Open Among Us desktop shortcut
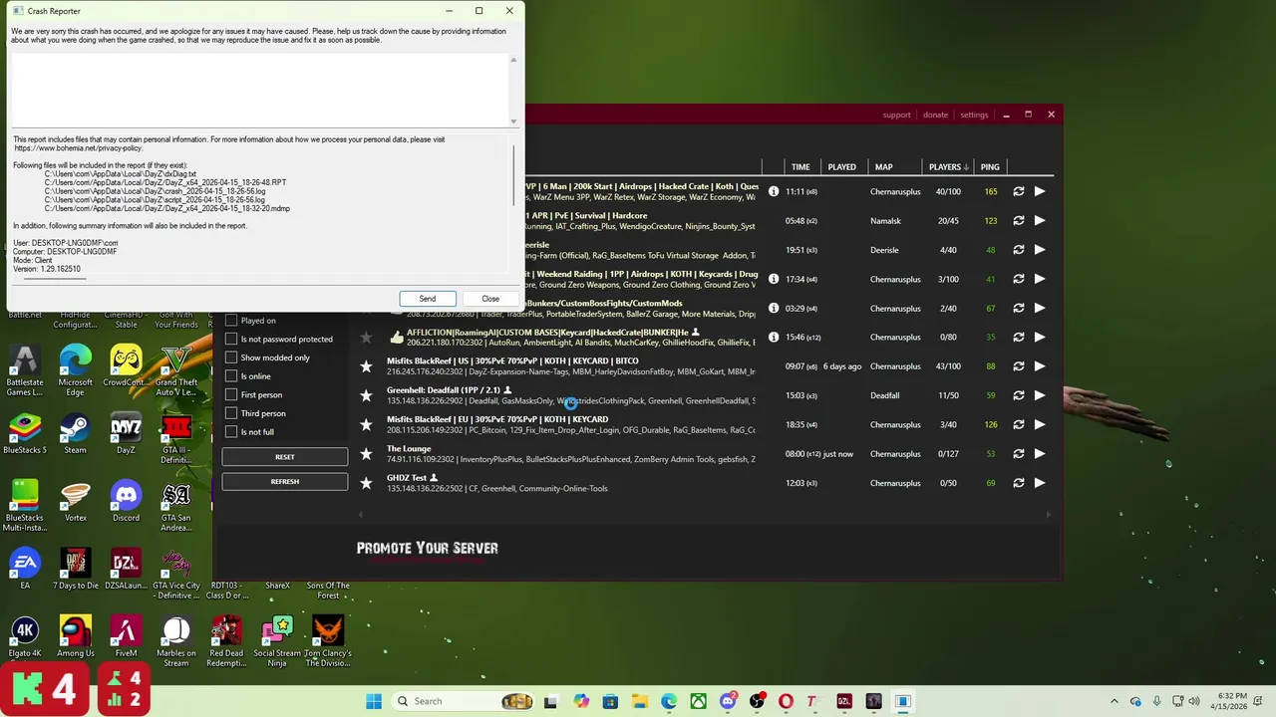 [x=75, y=636]
